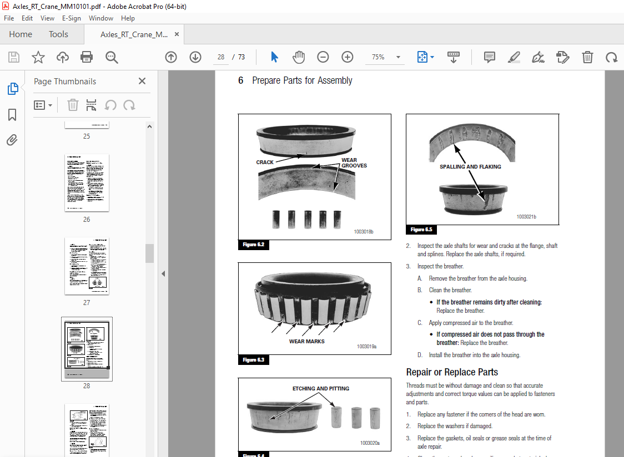Print the document using the printer icon
This screenshot has width=624, height=457.
[x=87, y=57]
